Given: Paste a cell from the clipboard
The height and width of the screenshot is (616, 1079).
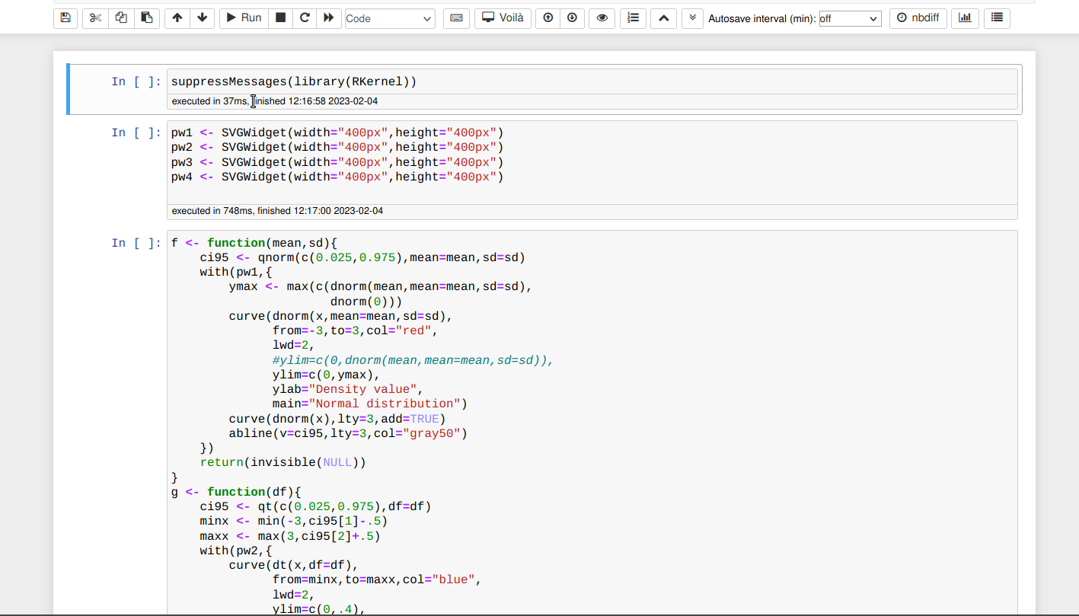Looking at the screenshot, I should click(147, 18).
